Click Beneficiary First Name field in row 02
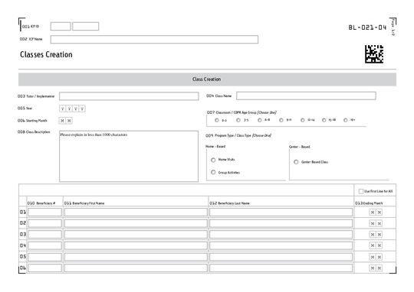The height and width of the screenshot is (292, 414). tap(136, 223)
